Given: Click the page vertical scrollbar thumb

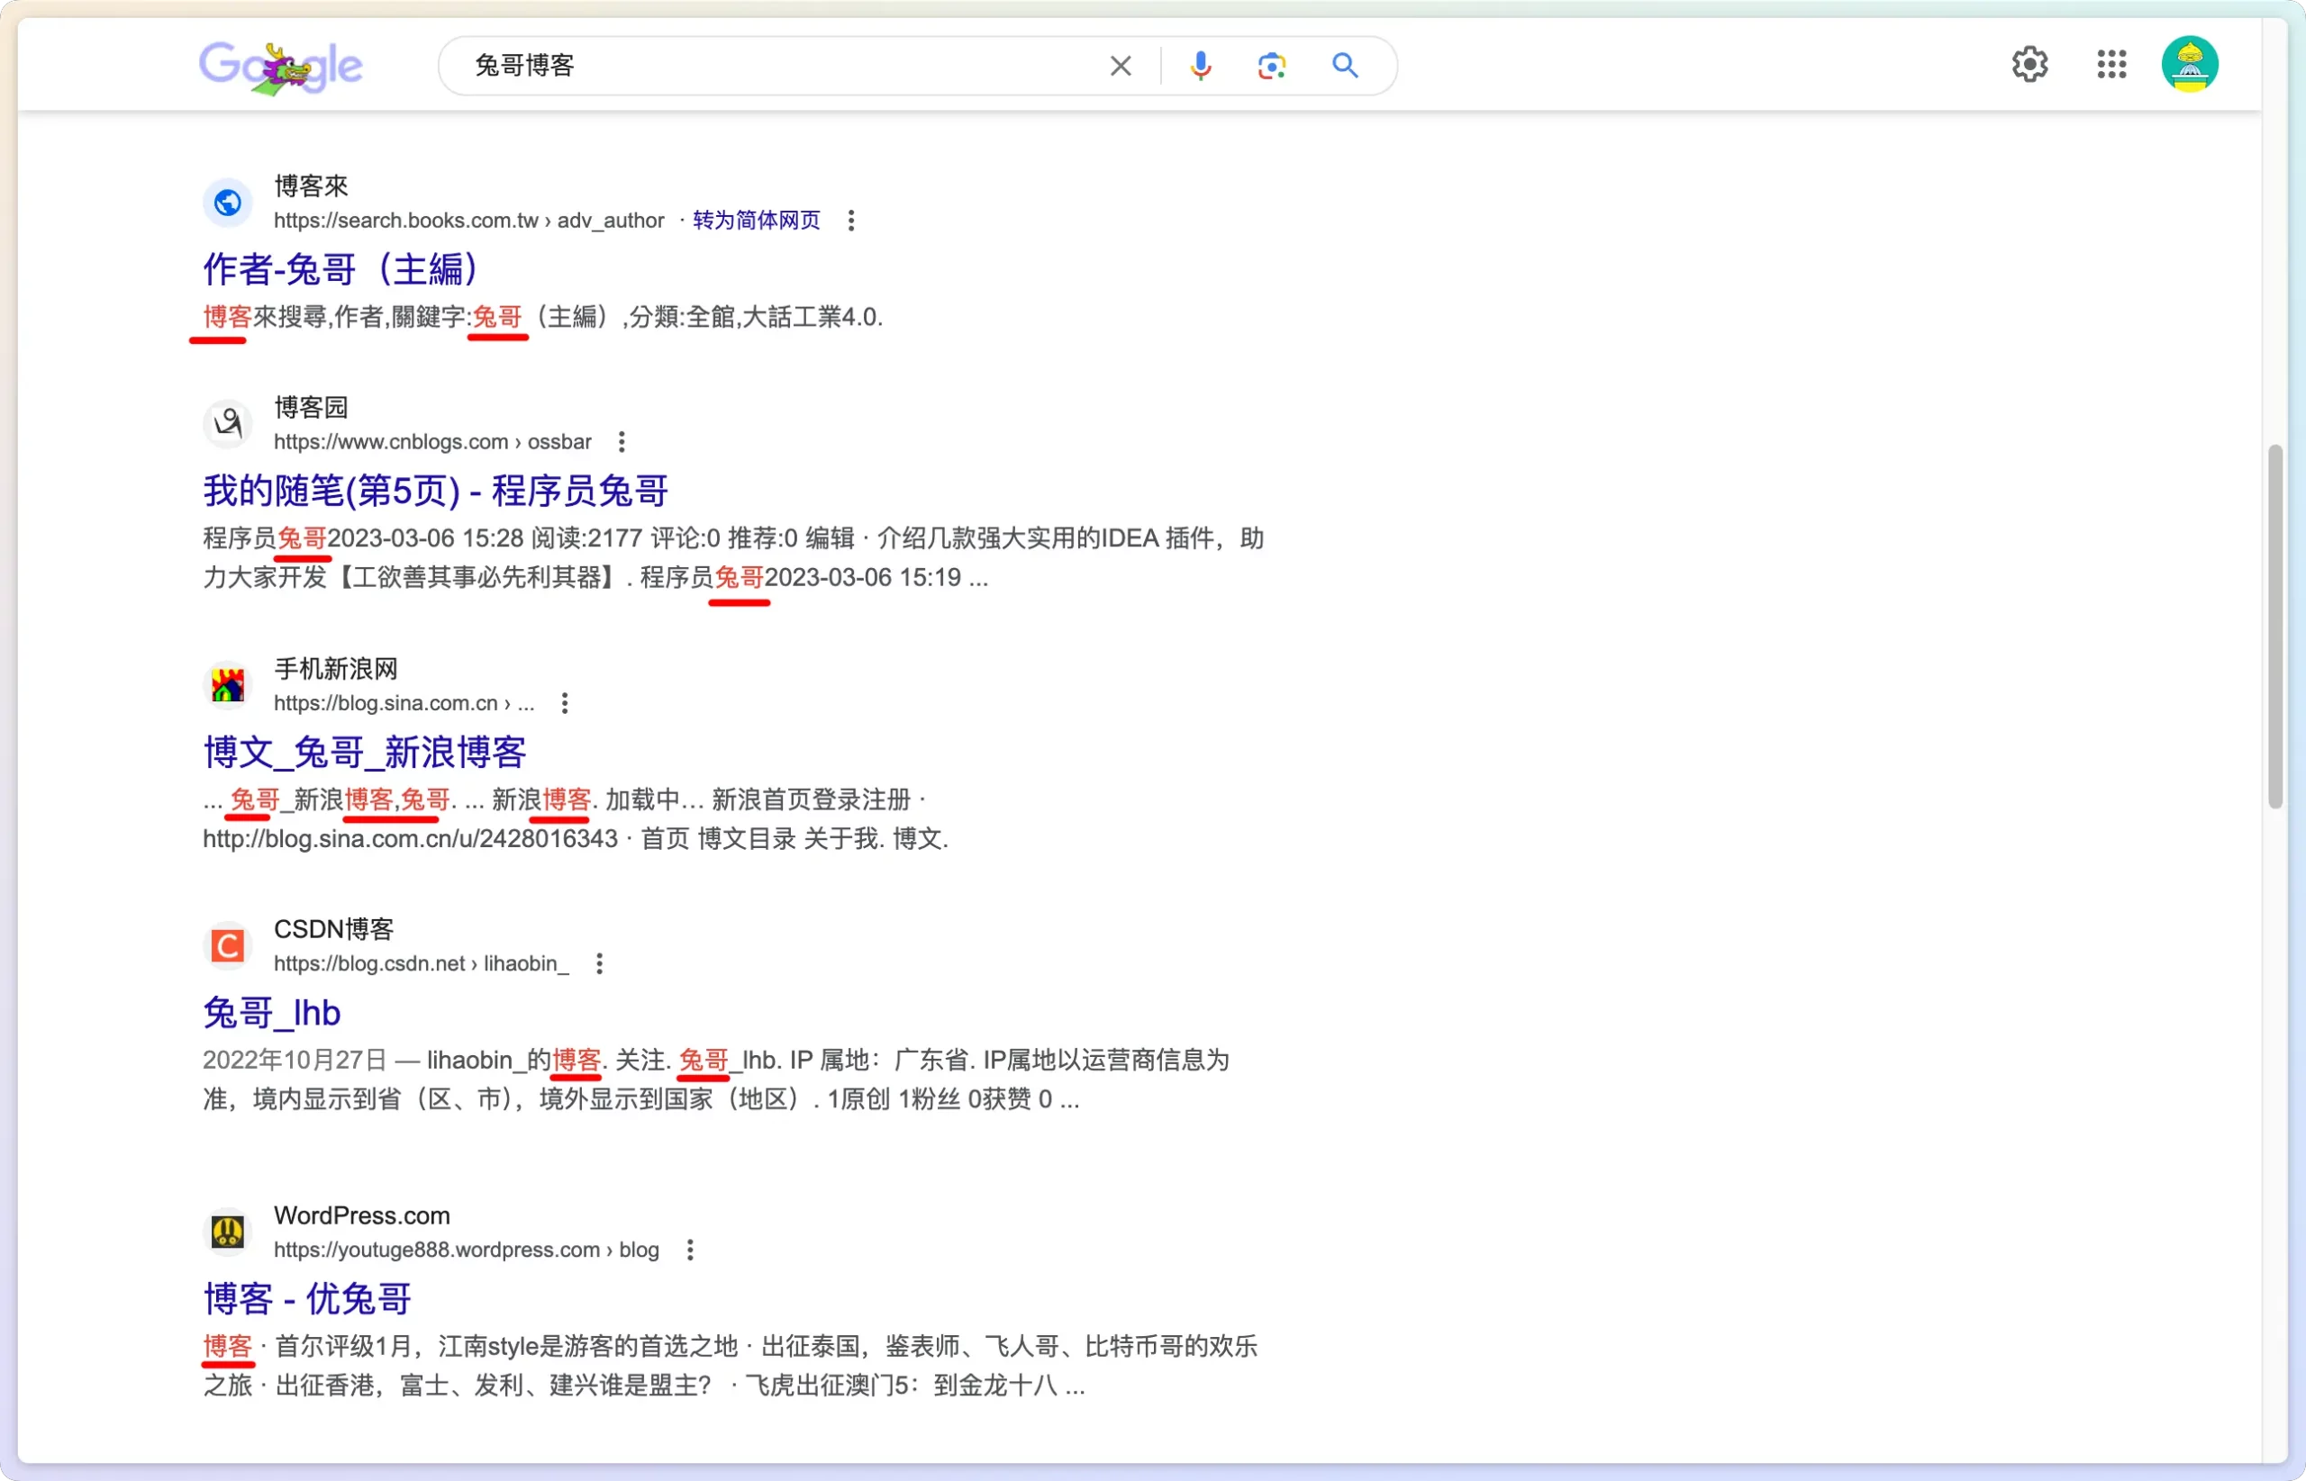Looking at the screenshot, I should [2274, 626].
